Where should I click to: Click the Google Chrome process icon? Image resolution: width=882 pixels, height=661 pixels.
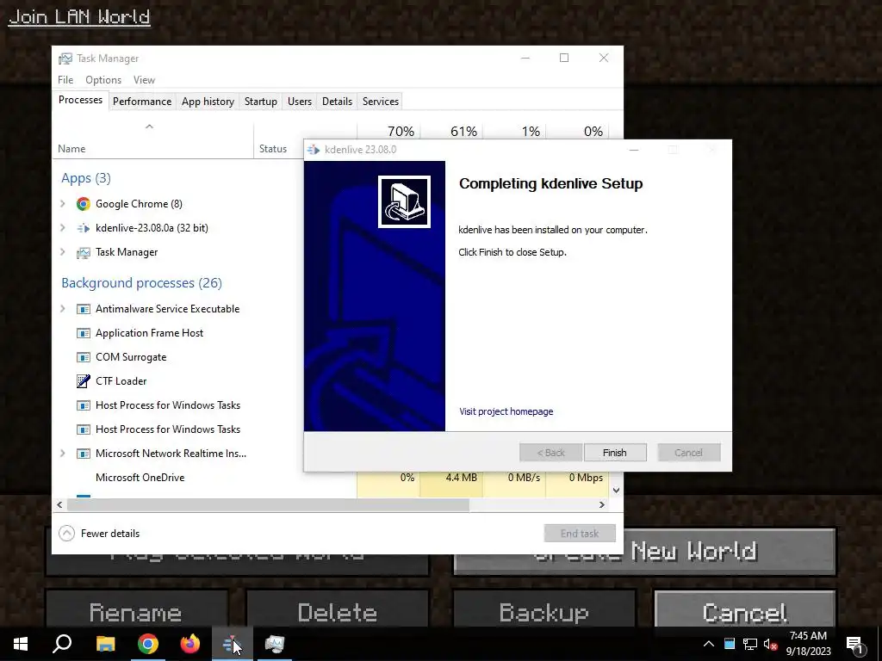pos(84,204)
